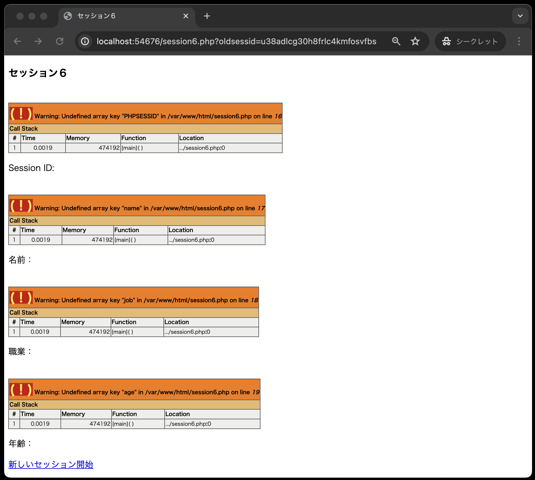
Task: Open the 新しいセッション開始 link
Action: point(51,464)
